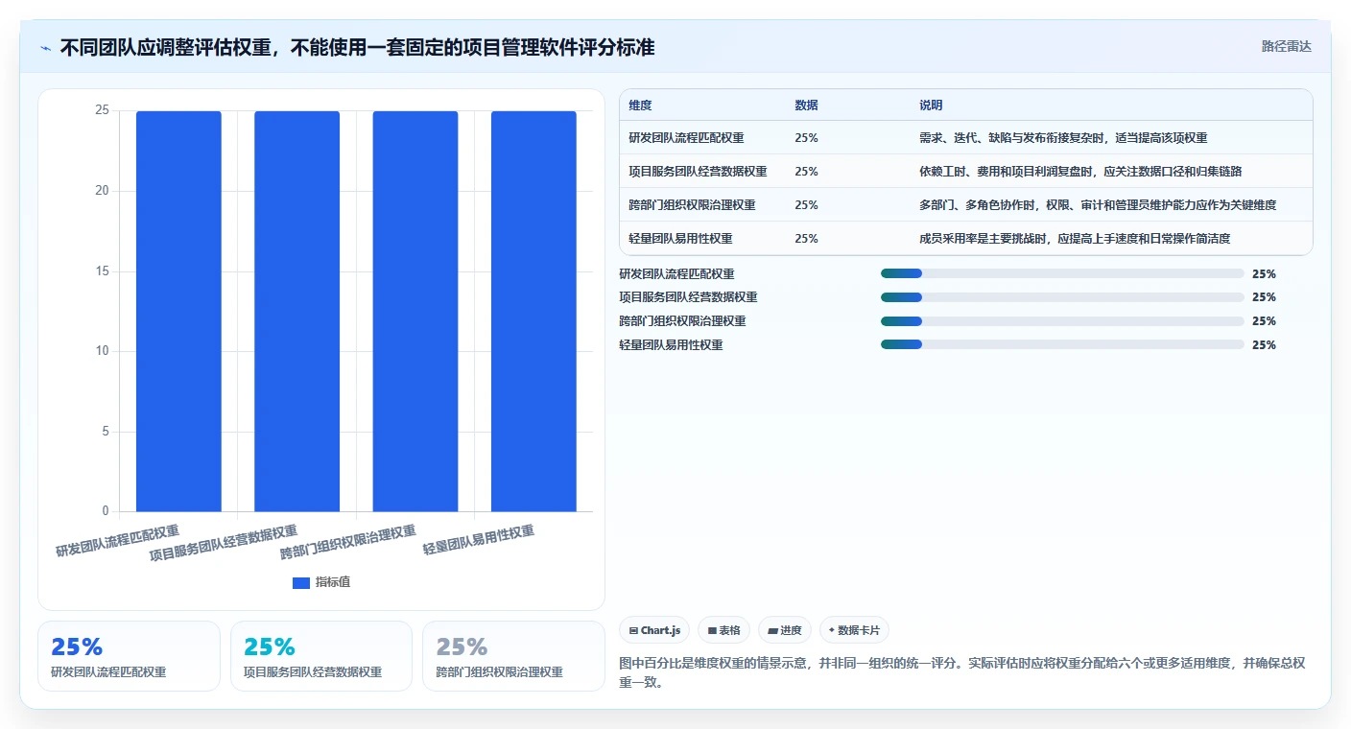Open the 研发团队流程匹配权重 25% data card
The image size is (1351, 729).
(129, 656)
